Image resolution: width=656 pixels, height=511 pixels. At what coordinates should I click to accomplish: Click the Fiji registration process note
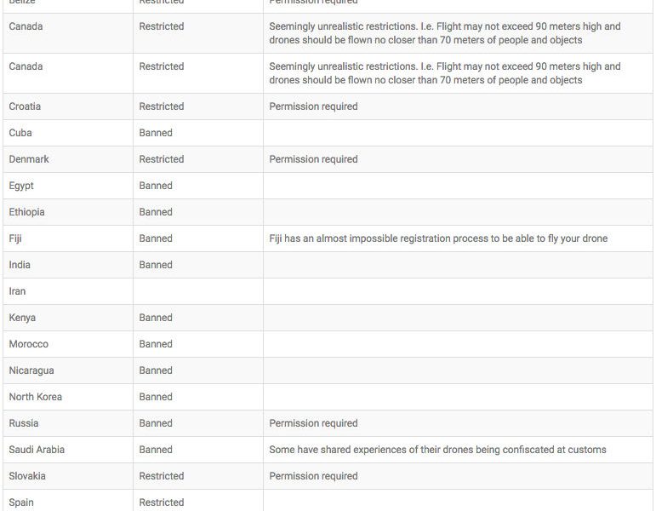click(438, 238)
